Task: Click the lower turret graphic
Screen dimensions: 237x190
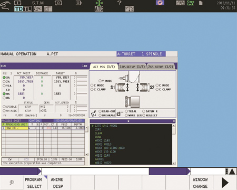Action: pos(132,102)
